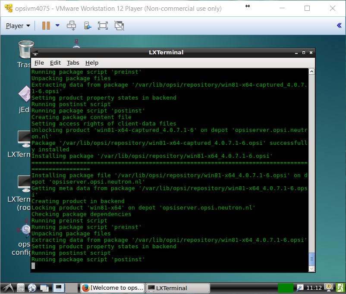Switch to the second desktop in pager
Viewport: 346px width, 294px height.
[x=72, y=288]
